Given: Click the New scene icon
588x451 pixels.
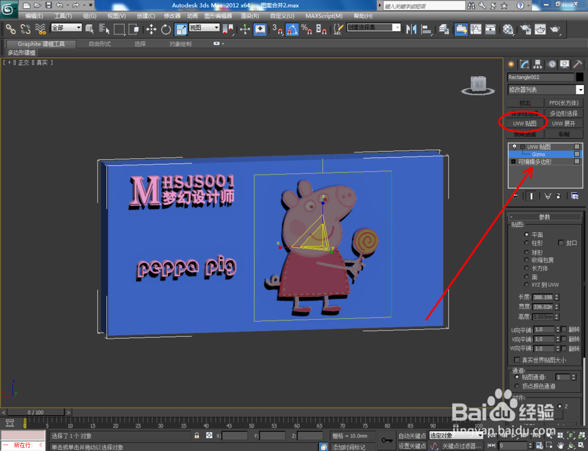Looking at the screenshot, I should [x=26, y=5].
